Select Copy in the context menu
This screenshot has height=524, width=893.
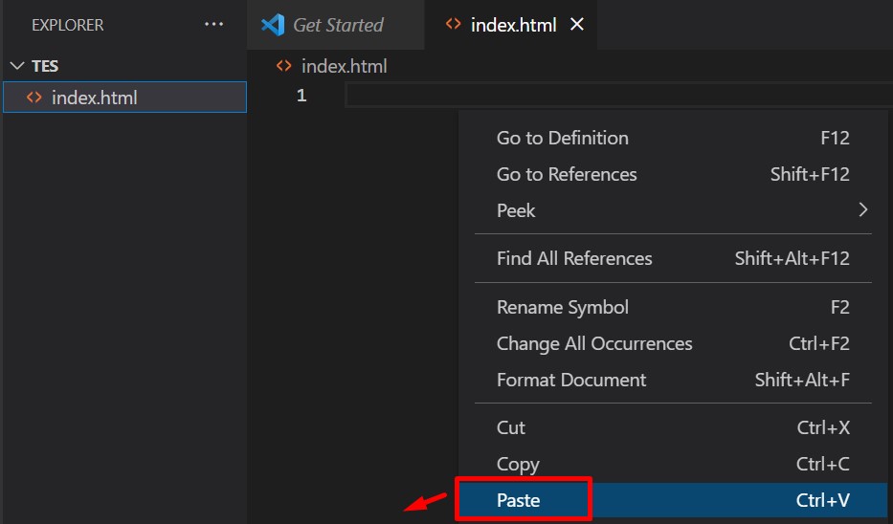[518, 464]
